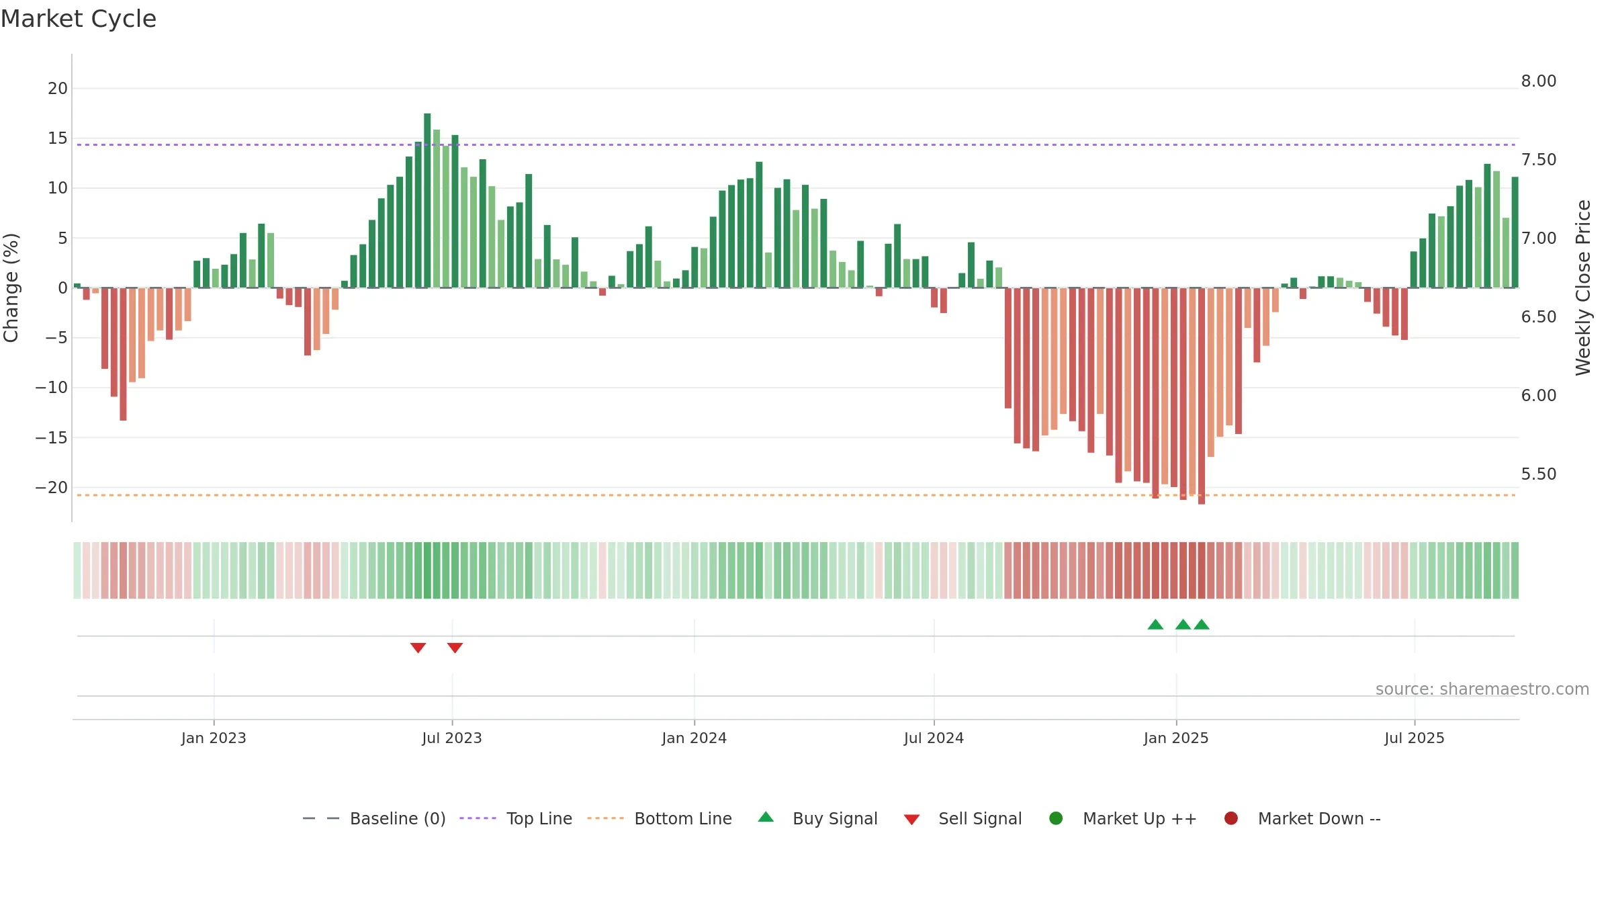
Task: Click the 7.50 price axis tick
Action: (1539, 160)
